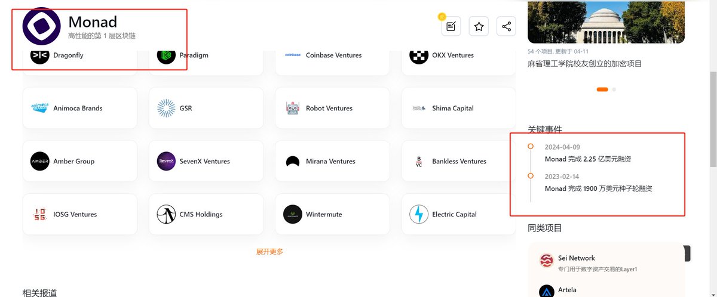Open the Paradigm investor name

tap(194, 55)
